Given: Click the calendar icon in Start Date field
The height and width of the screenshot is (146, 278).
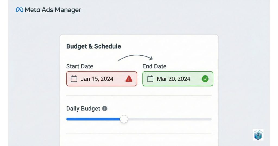Looking at the screenshot, I should tap(74, 79).
